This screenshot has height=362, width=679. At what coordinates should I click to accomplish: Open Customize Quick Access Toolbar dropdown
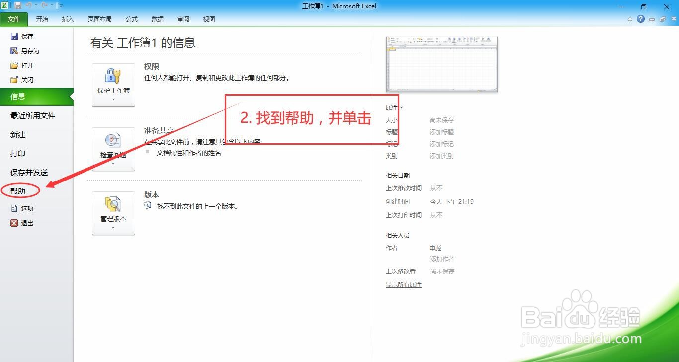pos(61,5)
